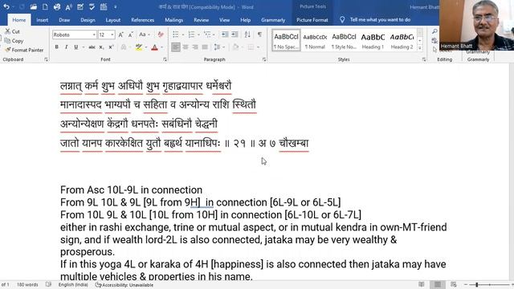Click the Hemant Bhatt video thumbnail
This screenshot has height=289, width=514.
pyautogui.click(x=476, y=25)
